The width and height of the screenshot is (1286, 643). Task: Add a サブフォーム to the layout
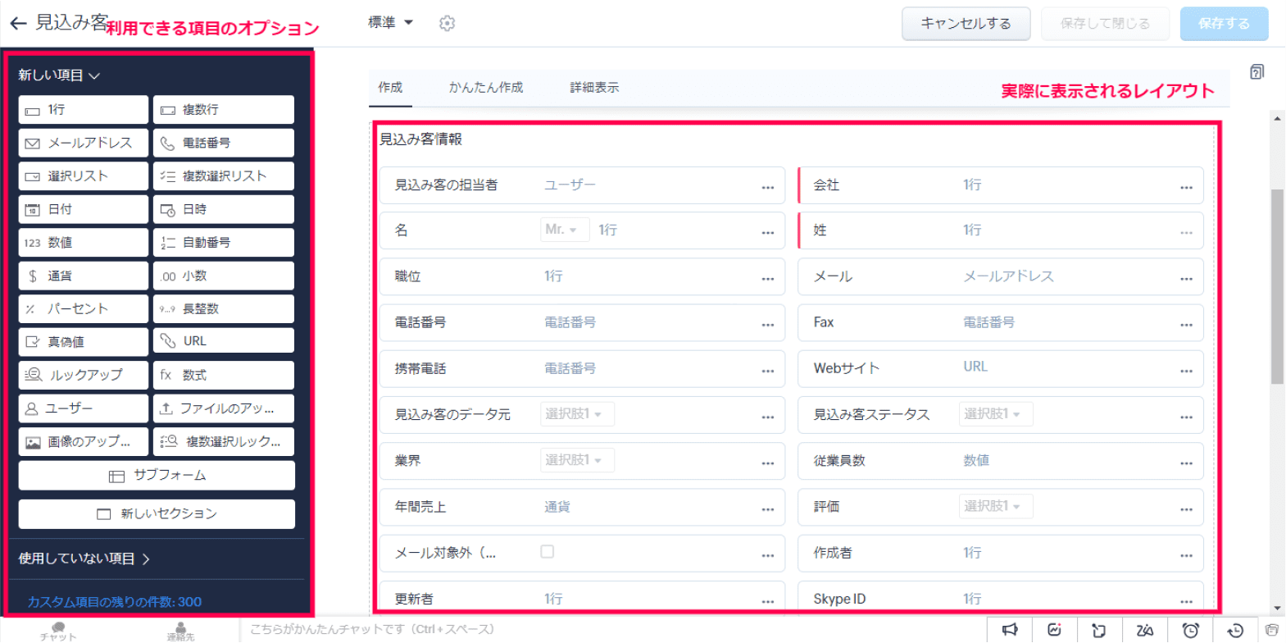pyautogui.click(x=157, y=476)
